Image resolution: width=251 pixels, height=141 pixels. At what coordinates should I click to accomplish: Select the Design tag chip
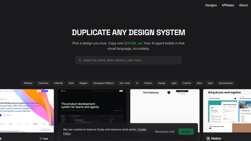coord(161,83)
